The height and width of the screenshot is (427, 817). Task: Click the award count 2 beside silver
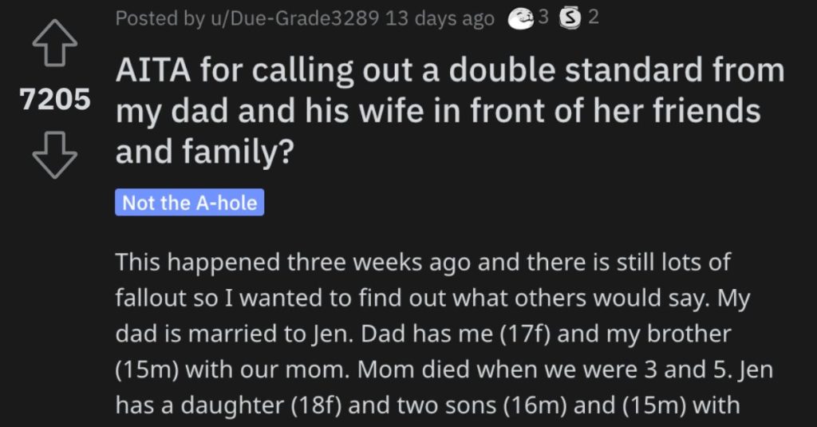594,18
